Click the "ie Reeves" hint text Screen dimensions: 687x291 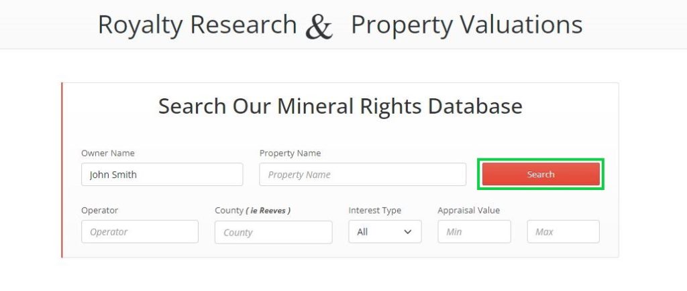pyautogui.click(x=268, y=211)
